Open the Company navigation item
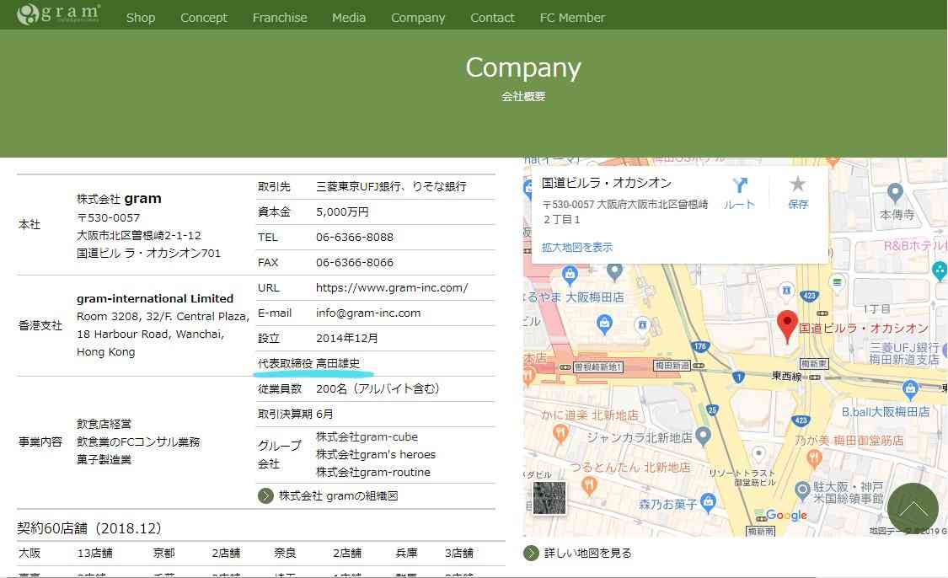The height and width of the screenshot is (578, 948). tap(418, 18)
